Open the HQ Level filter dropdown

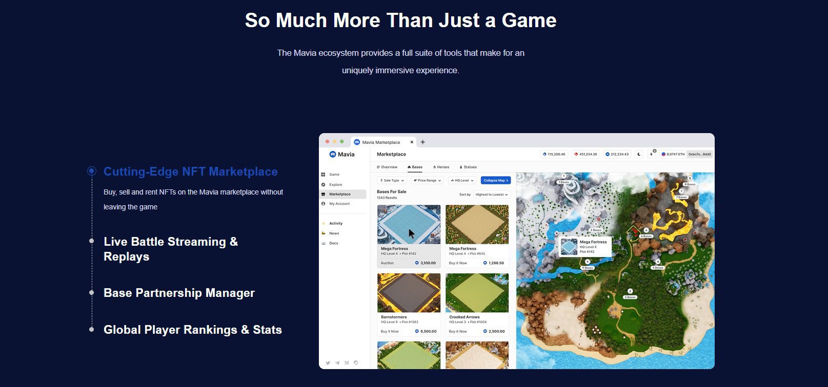click(x=462, y=180)
